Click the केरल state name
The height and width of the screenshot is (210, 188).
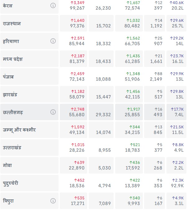click(x=7, y=6)
